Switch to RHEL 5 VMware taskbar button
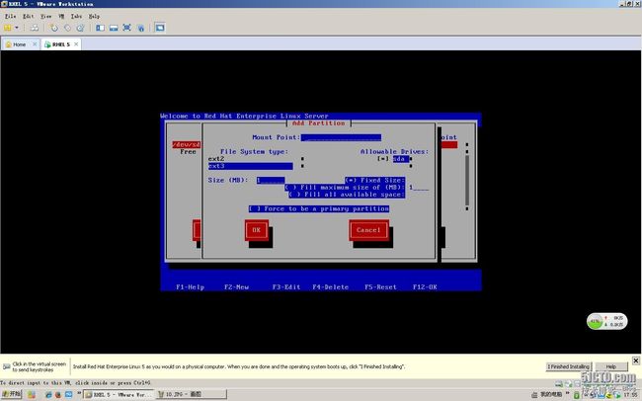Screen dimensions: 642x401 pyautogui.click(x=119, y=395)
